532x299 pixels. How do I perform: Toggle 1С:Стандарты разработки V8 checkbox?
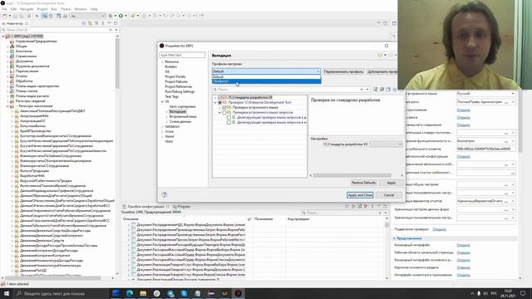click(x=219, y=97)
